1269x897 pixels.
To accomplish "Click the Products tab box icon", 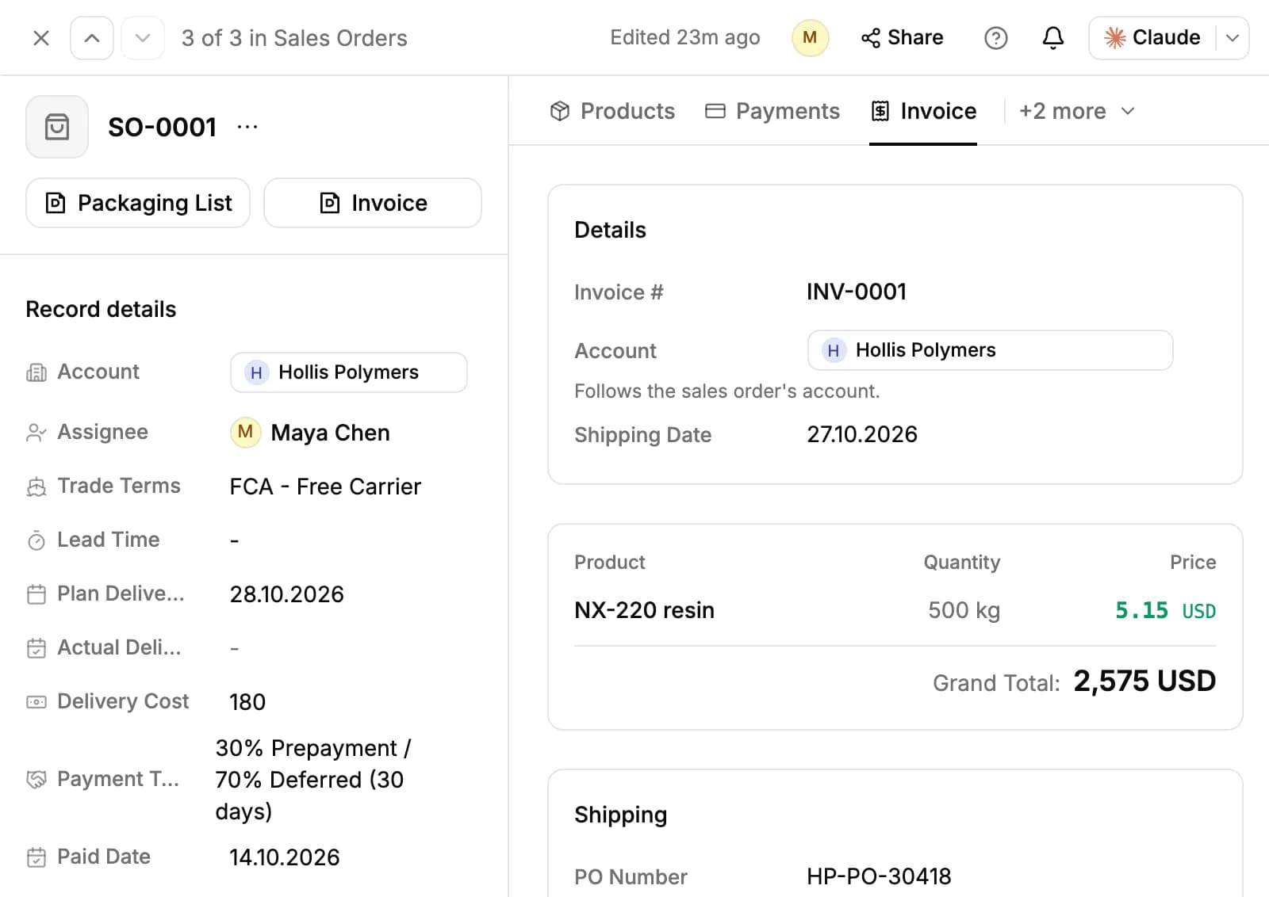I will [x=560, y=111].
